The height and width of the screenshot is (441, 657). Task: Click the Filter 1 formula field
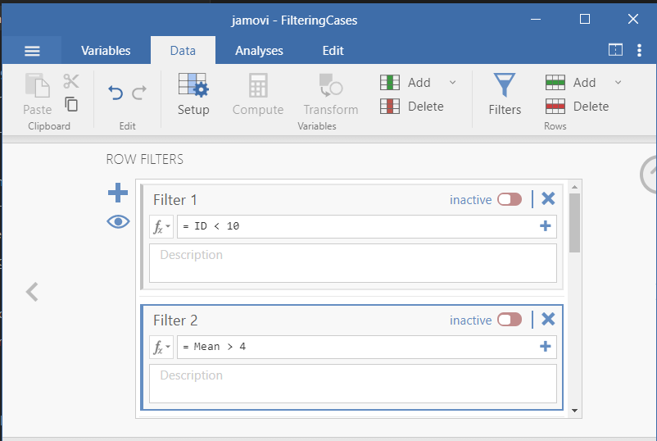pyautogui.click(x=357, y=227)
